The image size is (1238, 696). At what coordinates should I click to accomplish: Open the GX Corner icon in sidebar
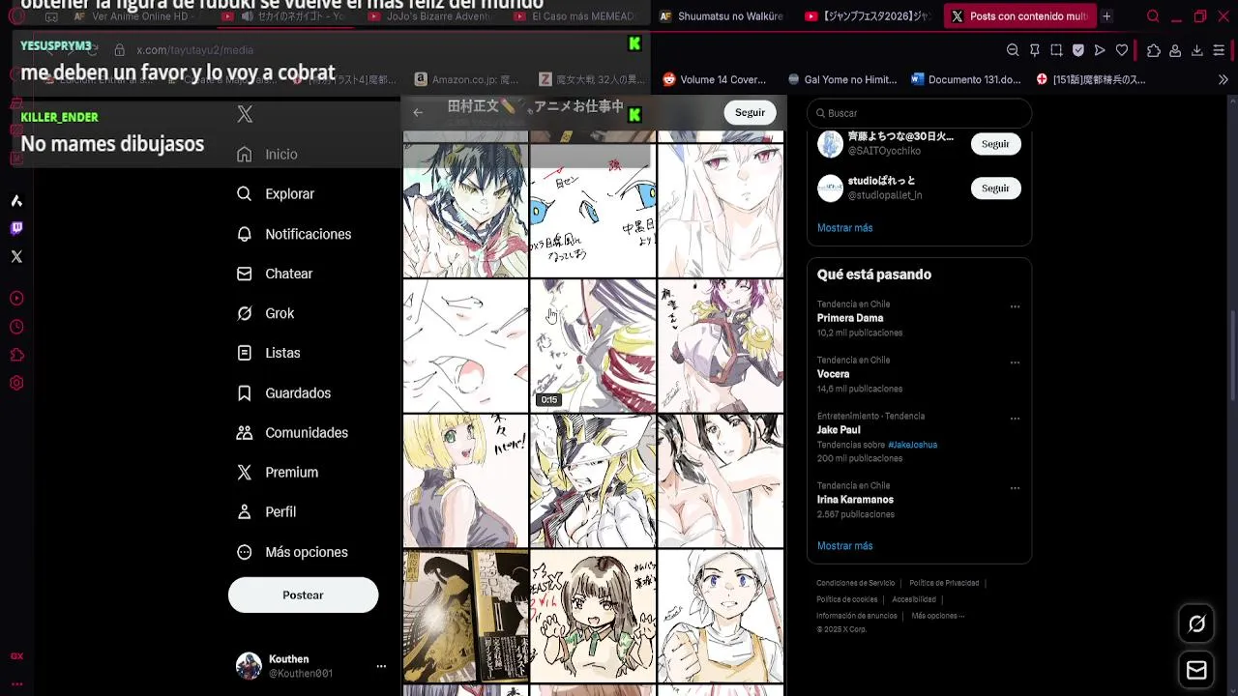(16, 656)
